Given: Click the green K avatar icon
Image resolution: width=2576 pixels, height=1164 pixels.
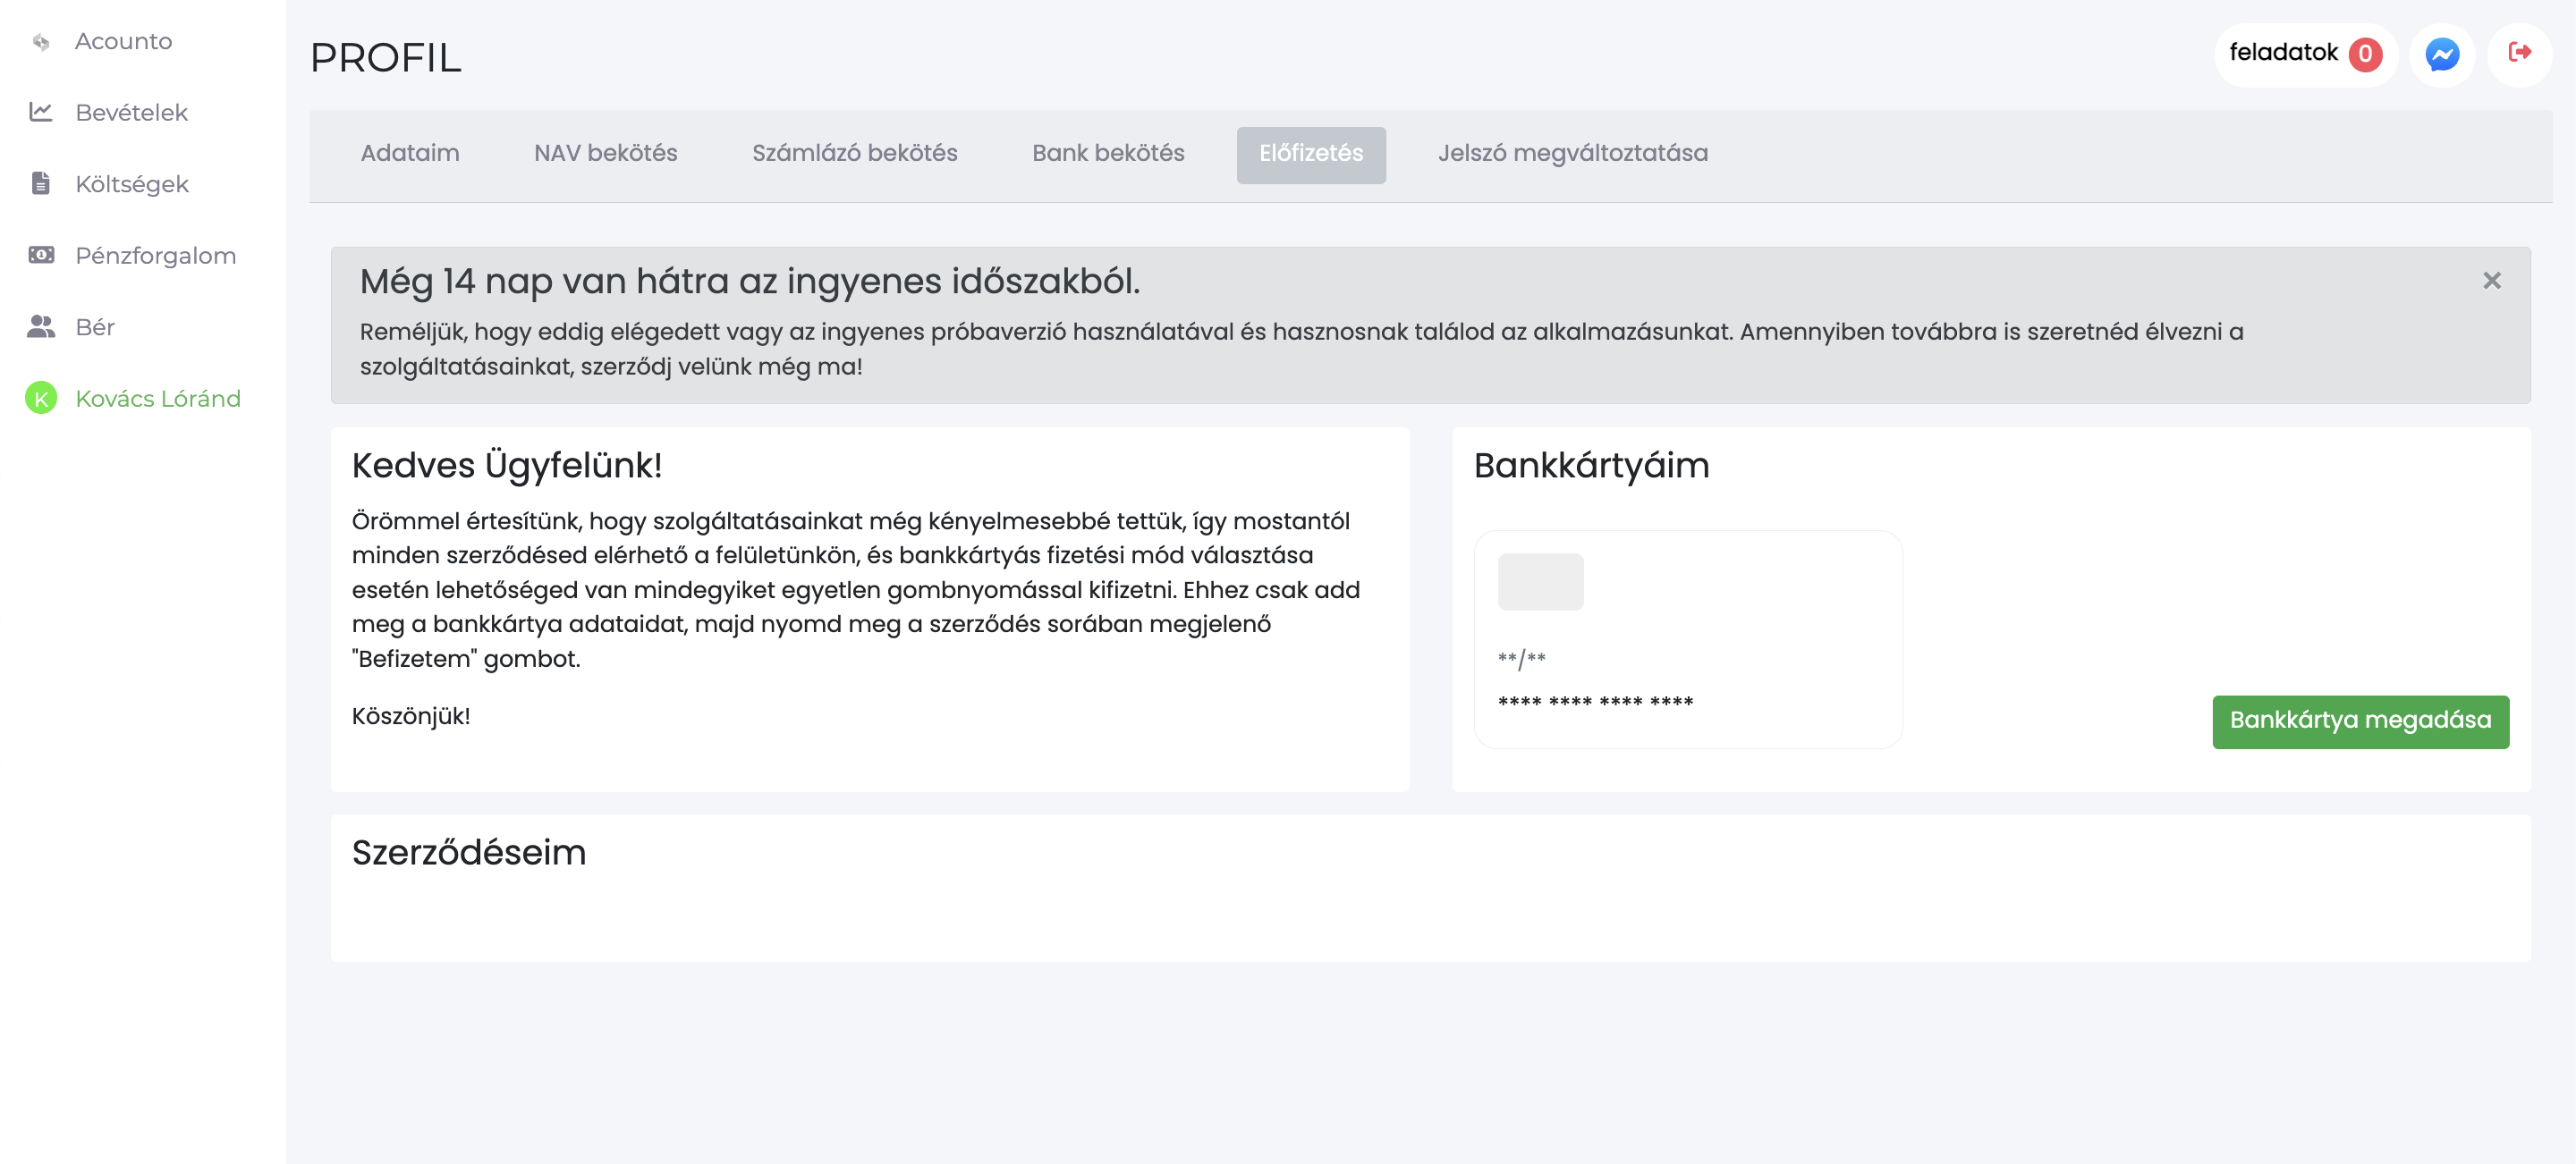Looking at the screenshot, I should 40,399.
